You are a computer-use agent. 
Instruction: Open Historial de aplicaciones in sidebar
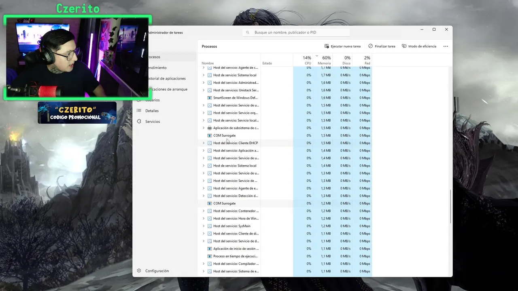click(166, 78)
